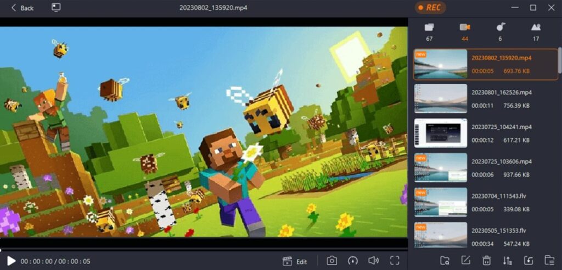Select thumbnail of 20230802_135920.mp4

[x=441, y=64]
